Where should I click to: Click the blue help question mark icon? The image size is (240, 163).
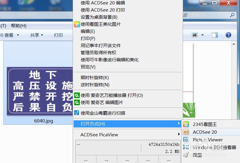(228, 35)
